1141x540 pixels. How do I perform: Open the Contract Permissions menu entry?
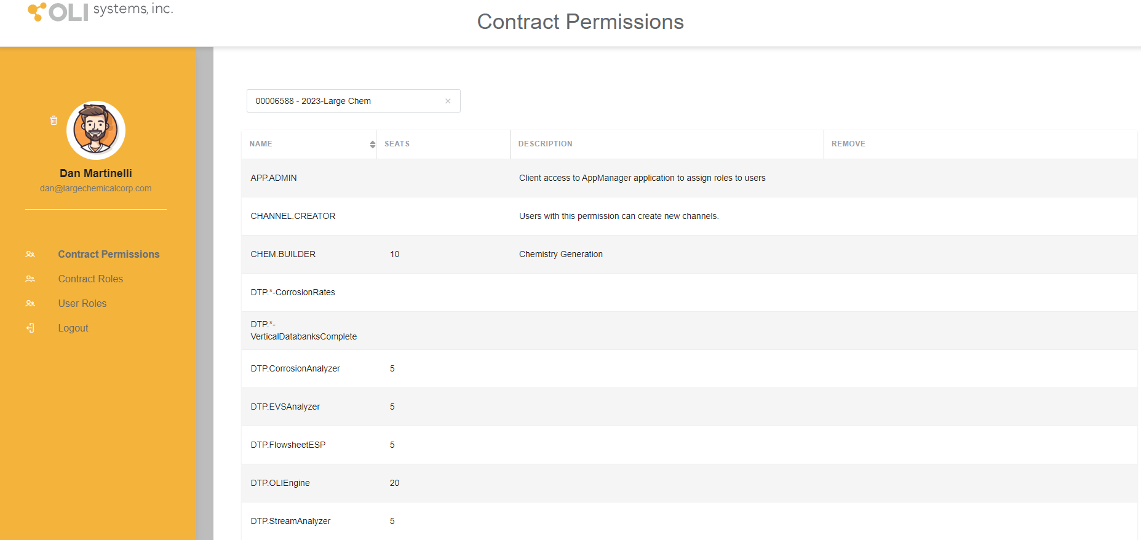(x=109, y=254)
